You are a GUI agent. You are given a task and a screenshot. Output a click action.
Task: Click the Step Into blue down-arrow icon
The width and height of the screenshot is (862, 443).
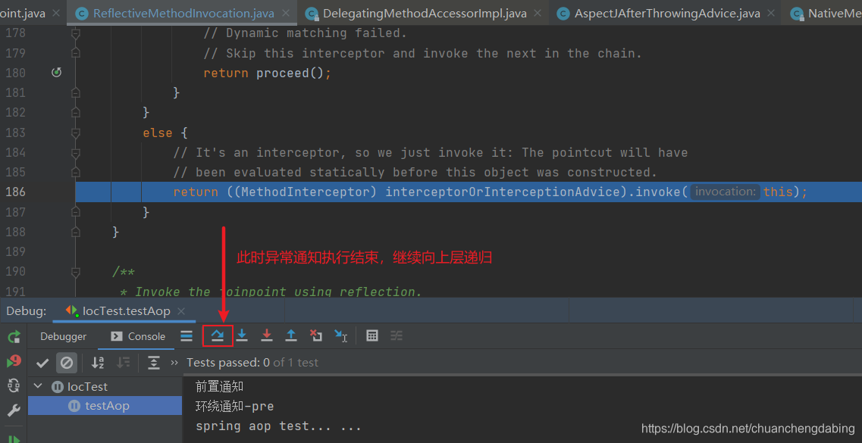point(242,336)
